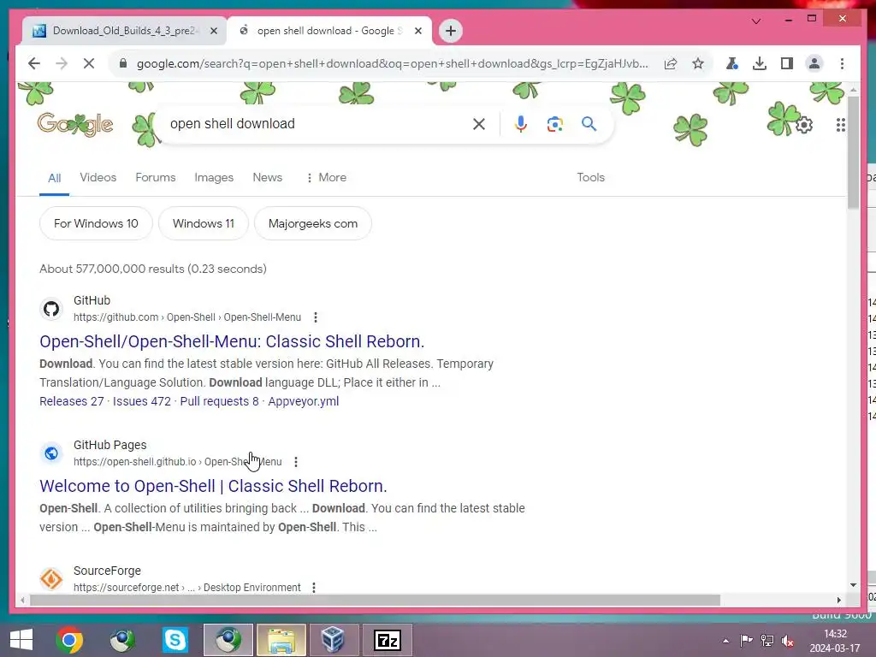Clear the search box text
Screen dimensions: 876x657
click(x=479, y=124)
